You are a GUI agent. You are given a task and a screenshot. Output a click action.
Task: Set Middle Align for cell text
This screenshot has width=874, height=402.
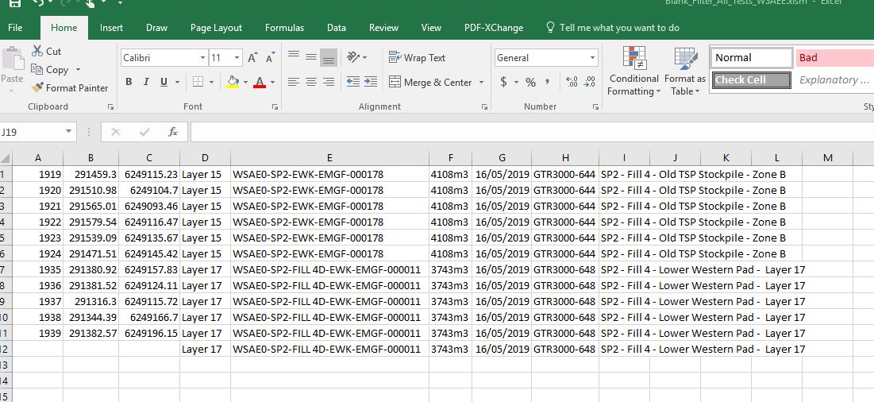[x=312, y=57]
